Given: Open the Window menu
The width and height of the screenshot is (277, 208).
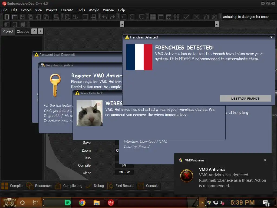Looking at the screenshot, I should coord(108,10).
